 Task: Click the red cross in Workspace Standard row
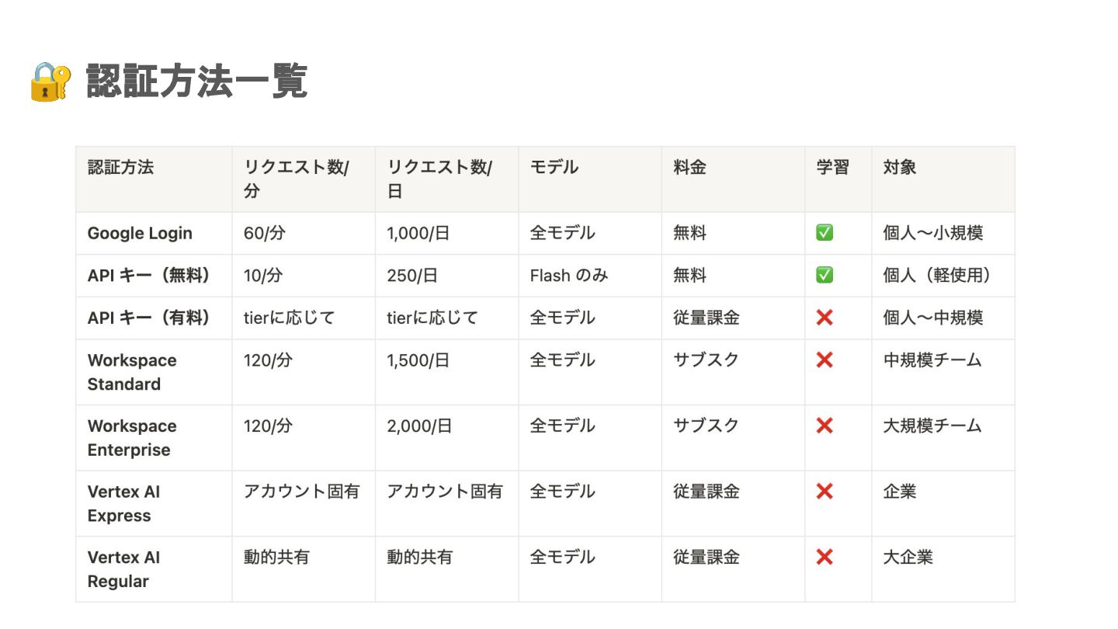coord(825,360)
